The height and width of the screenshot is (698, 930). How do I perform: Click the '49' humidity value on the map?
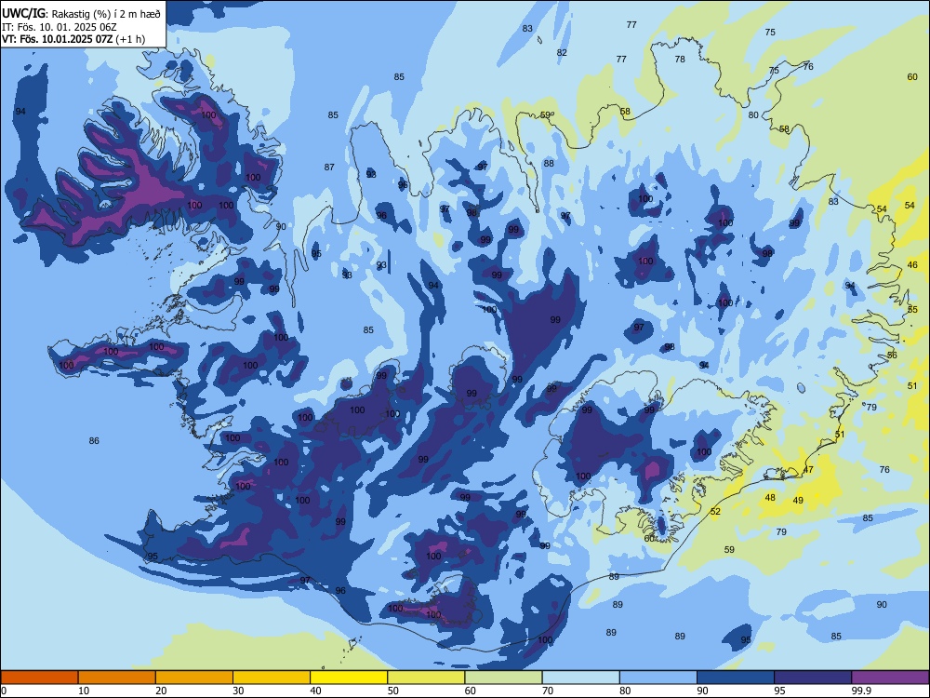click(x=798, y=501)
